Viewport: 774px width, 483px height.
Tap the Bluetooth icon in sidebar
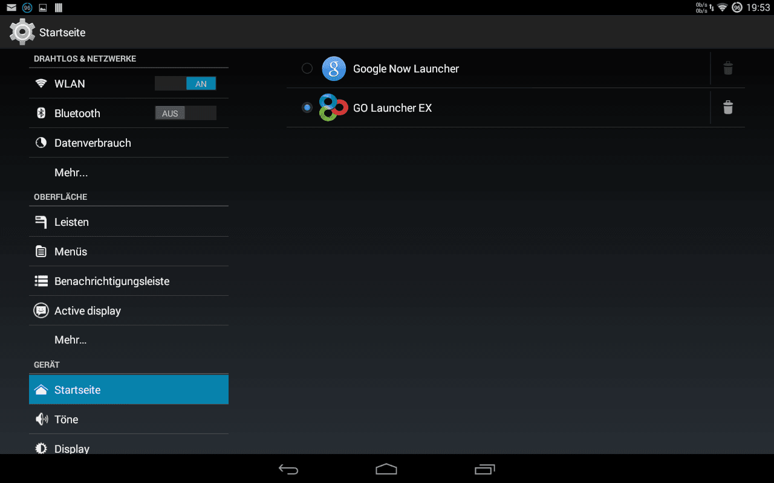tap(41, 113)
